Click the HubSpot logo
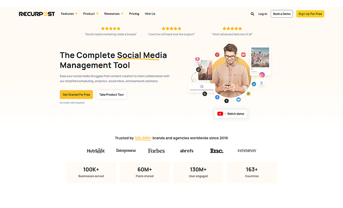 click(x=96, y=151)
